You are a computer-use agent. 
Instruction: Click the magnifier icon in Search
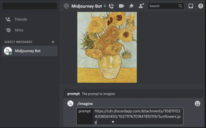click(x=180, y=6)
